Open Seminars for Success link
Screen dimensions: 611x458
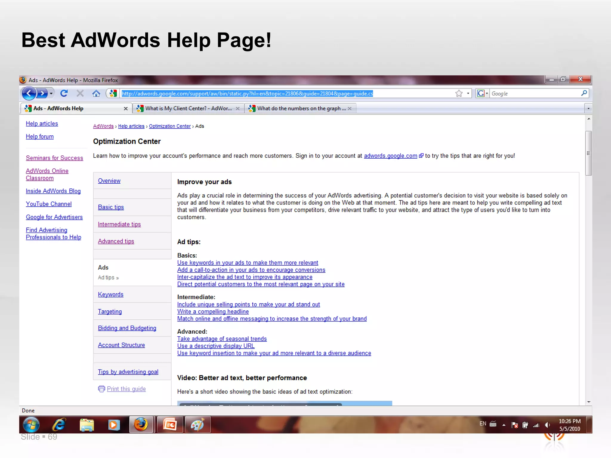54,158
